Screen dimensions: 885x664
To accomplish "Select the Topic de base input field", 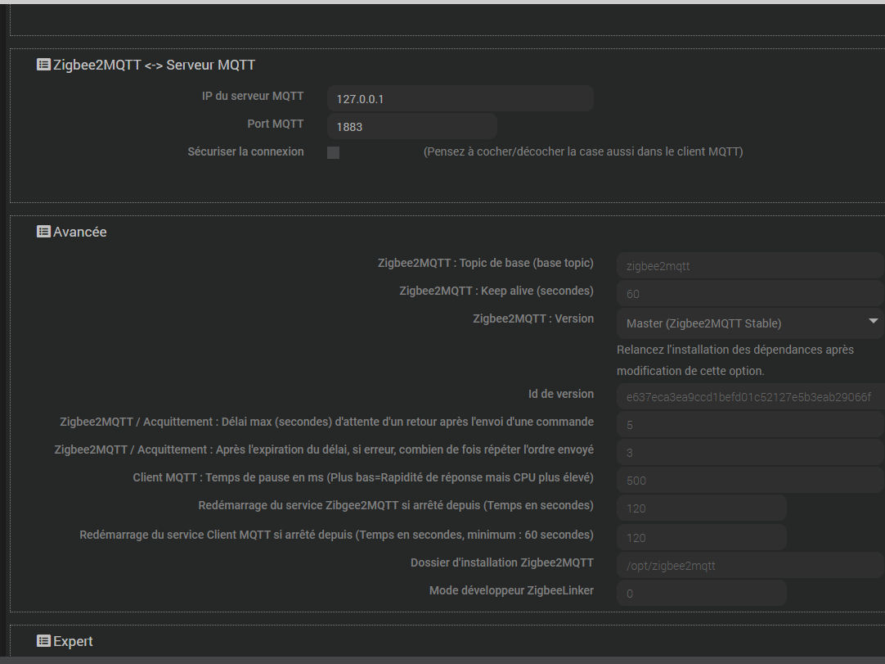I will click(750, 265).
